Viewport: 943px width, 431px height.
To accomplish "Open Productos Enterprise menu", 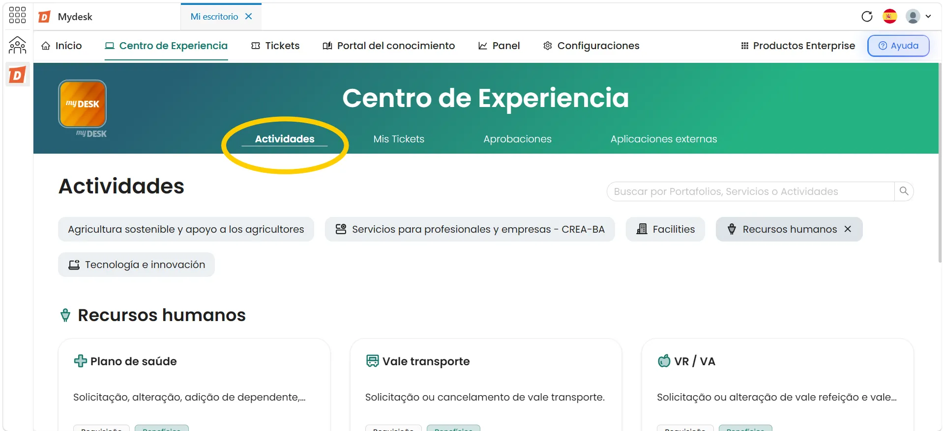I will coord(798,46).
